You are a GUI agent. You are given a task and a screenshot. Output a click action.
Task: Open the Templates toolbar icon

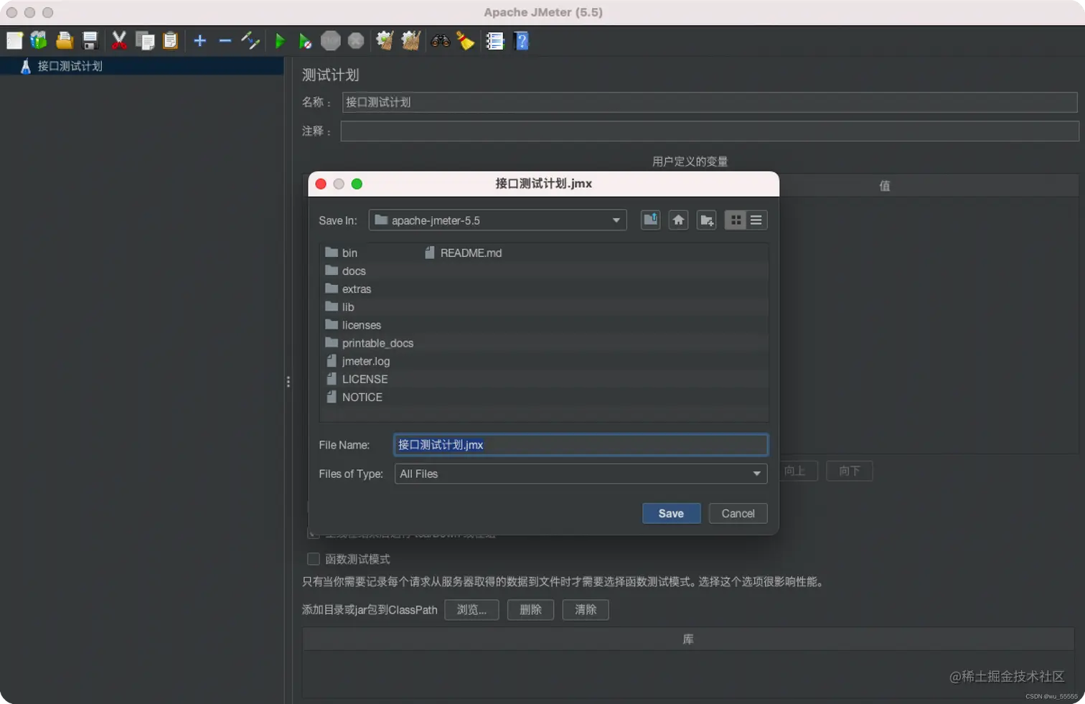[39, 41]
